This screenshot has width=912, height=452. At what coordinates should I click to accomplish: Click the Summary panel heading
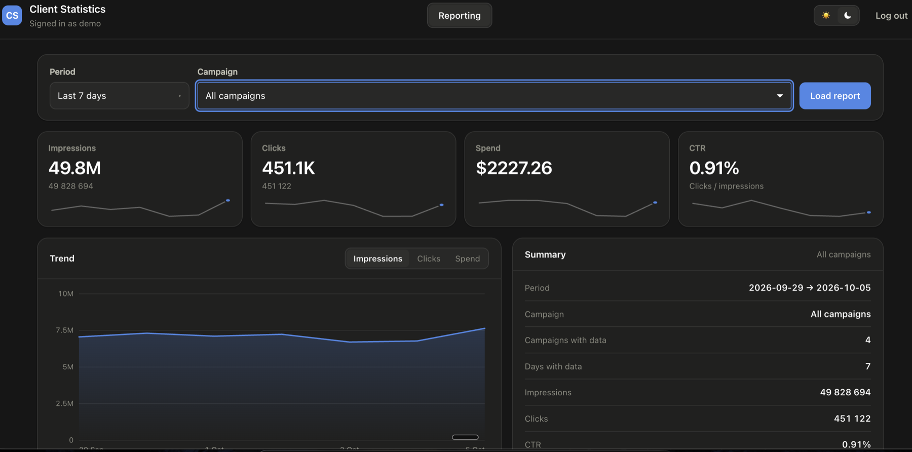tap(545, 254)
